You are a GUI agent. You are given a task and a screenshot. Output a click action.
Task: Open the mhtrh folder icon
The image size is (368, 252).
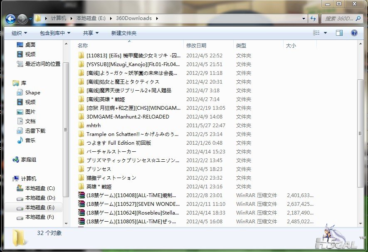[x=81, y=126]
